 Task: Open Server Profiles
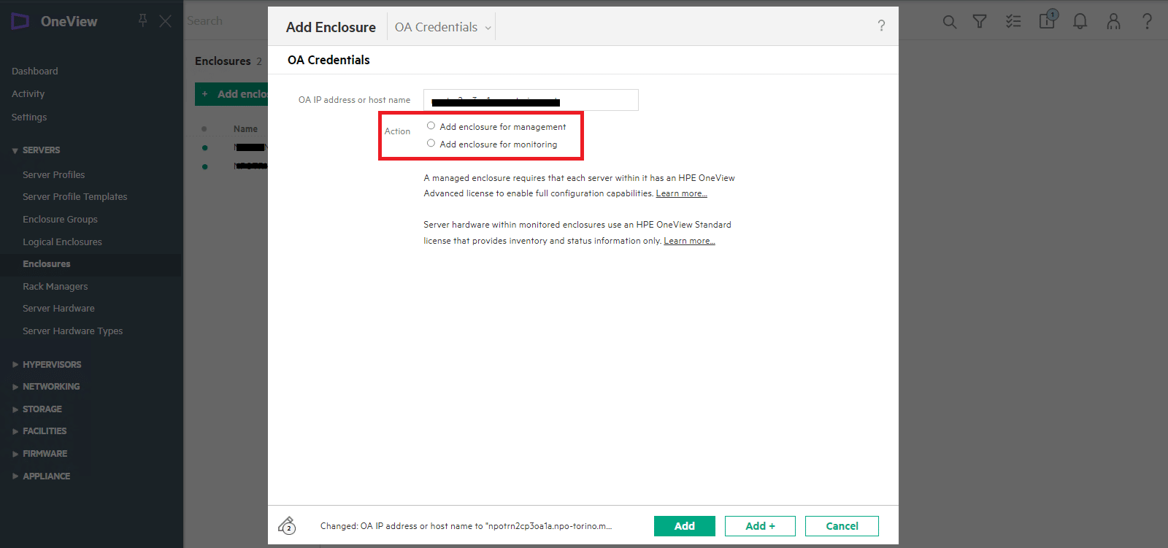54,174
